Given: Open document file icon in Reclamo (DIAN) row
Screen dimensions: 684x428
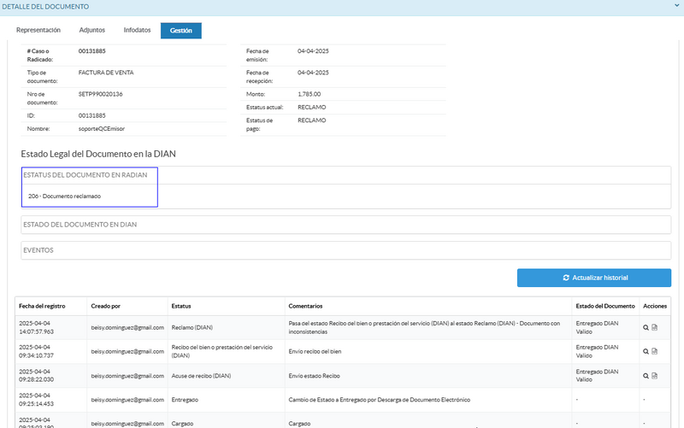Looking at the screenshot, I should pyautogui.click(x=655, y=327).
